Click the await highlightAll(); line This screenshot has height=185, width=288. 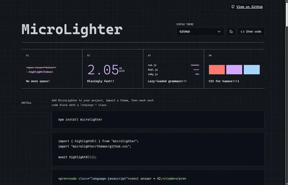(77, 157)
